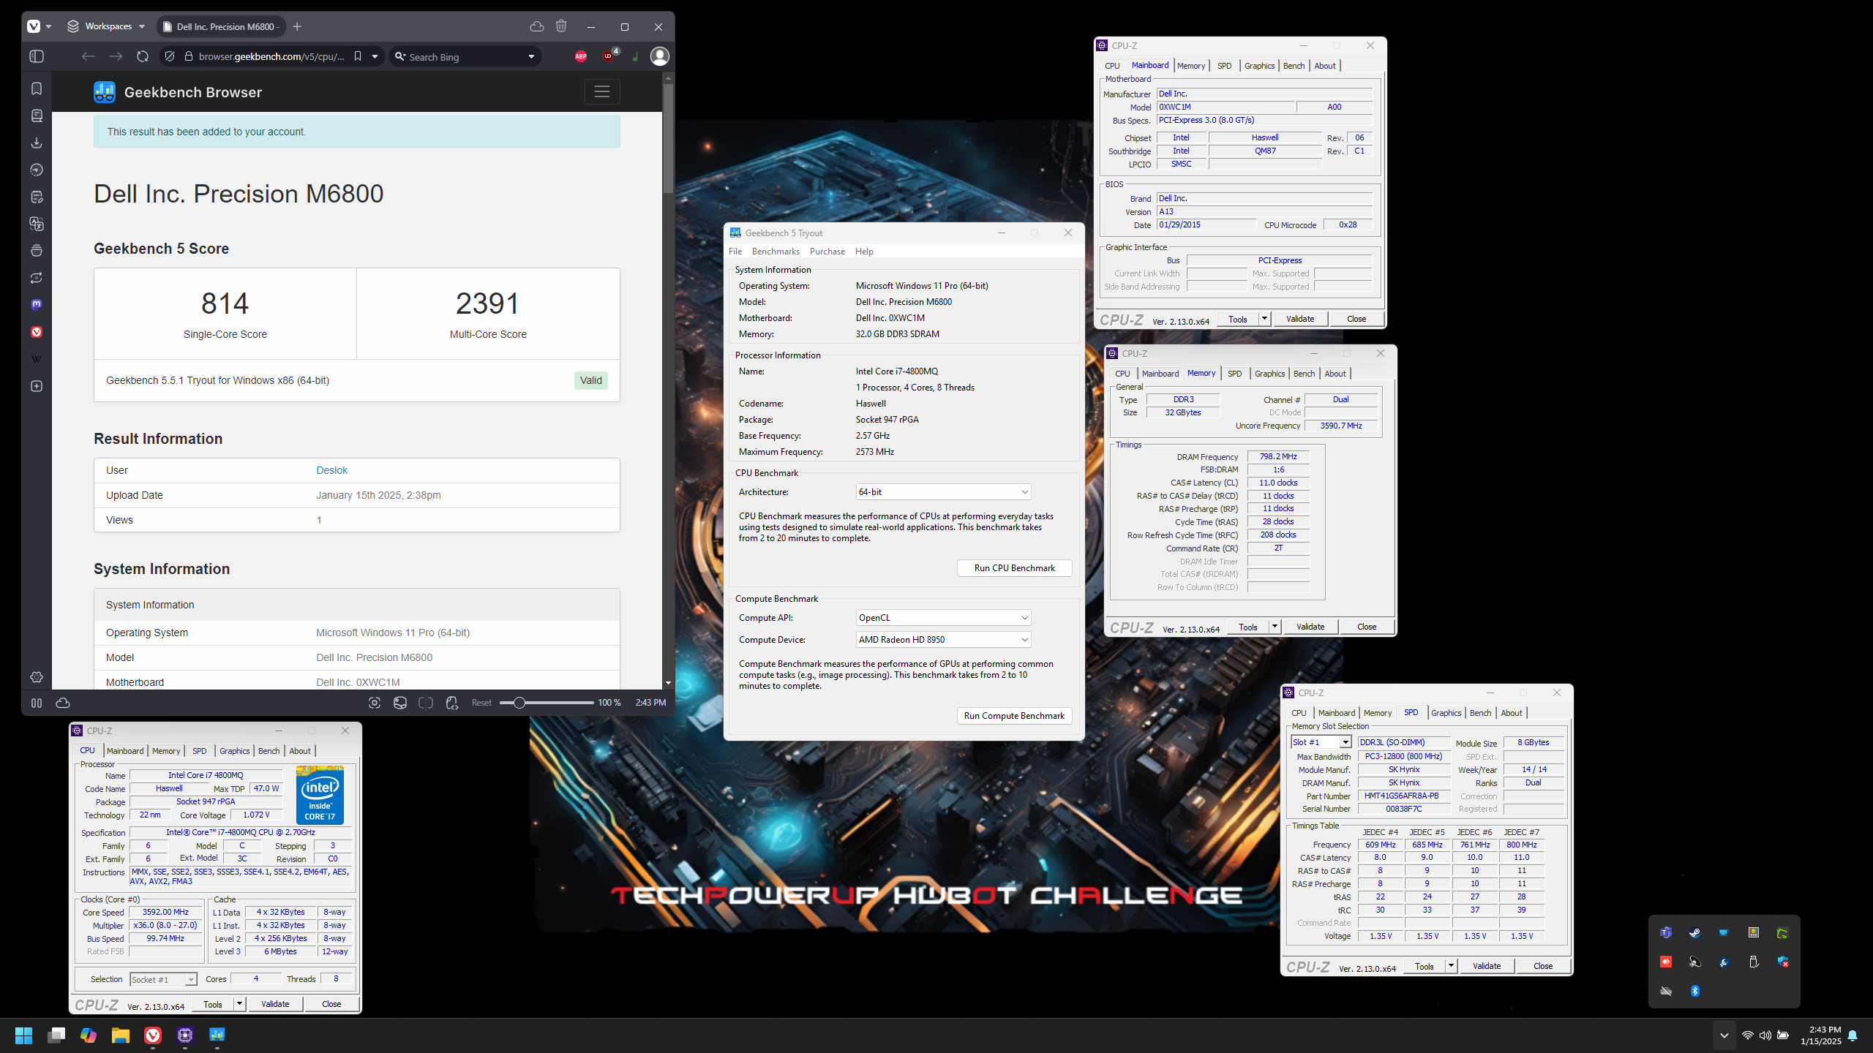Open the Vivaldi main menu icon
Screen dimensions: 1873x1053
pos(34,26)
